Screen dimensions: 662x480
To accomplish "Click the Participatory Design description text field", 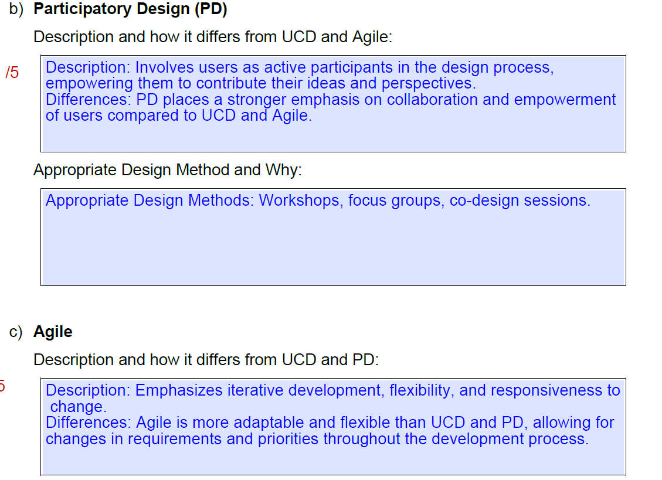I will (x=333, y=103).
